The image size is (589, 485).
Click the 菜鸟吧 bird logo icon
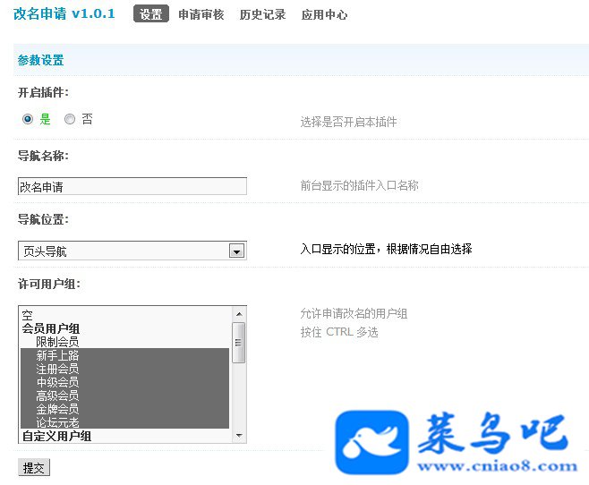[371, 442]
